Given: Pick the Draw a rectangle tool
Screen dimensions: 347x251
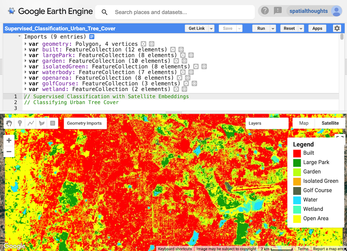Looking at the screenshot, I should (x=52, y=123).
